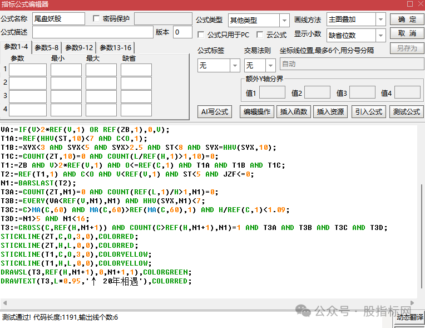Image resolution: width=425 pixels, height=328 pixels.
Task: Toggle the 云公式 checkbox
Action: [x=260, y=35]
